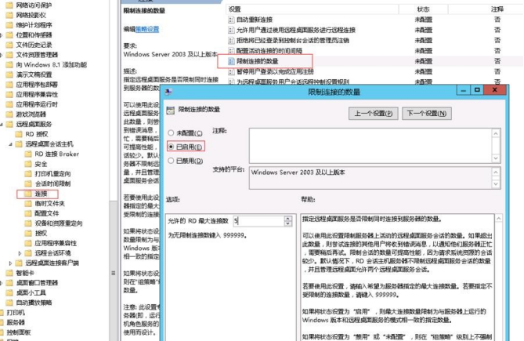Expand the 远程桌面连接客户端 tree node

pyautogui.click(x=10, y=263)
